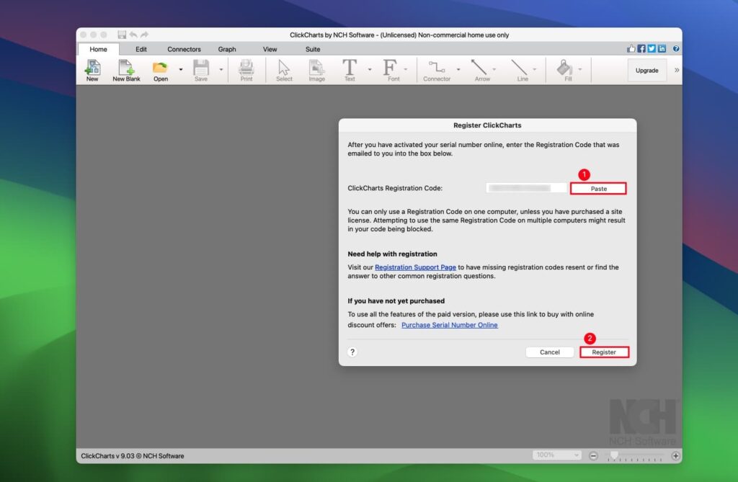This screenshot has height=482, width=738.
Task: Open the dialog's question mark help
Action: point(352,352)
